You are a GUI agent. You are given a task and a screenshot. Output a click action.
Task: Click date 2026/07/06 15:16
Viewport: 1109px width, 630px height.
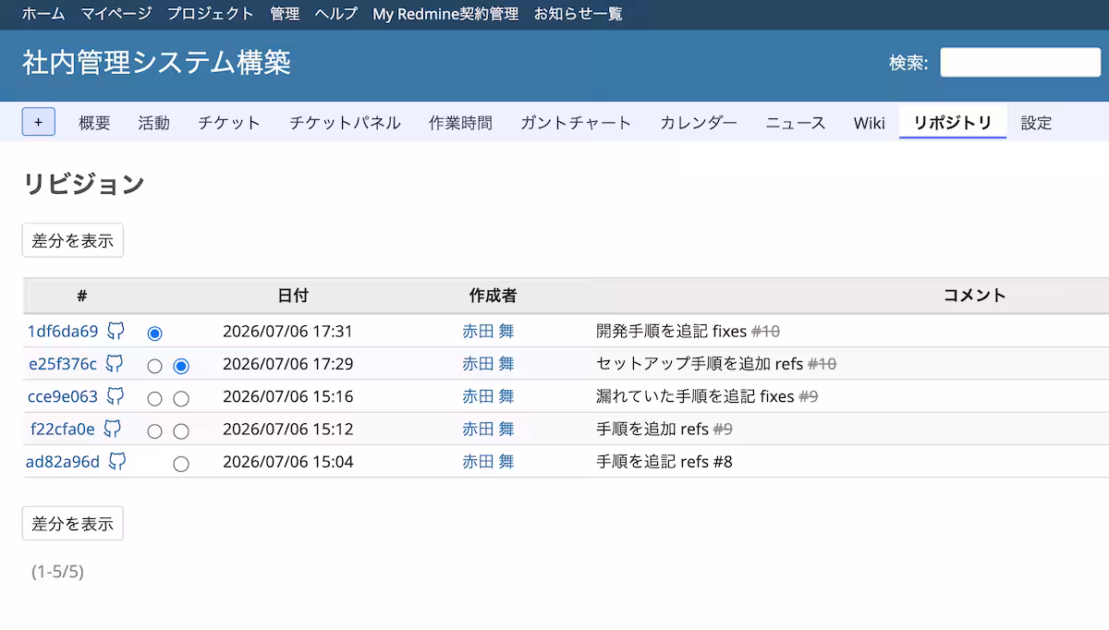click(x=288, y=396)
